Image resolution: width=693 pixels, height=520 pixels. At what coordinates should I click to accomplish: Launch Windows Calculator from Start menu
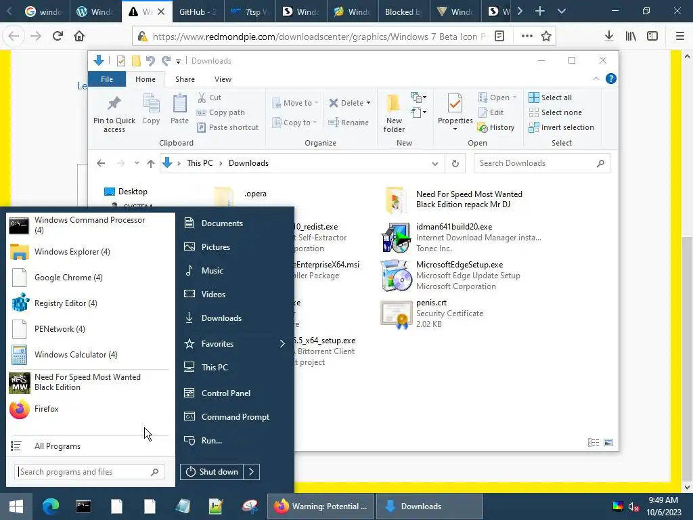tap(89, 355)
